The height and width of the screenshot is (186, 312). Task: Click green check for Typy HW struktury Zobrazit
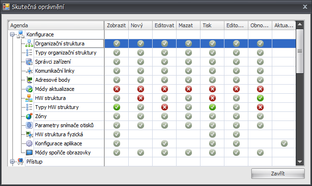(117, 107)
